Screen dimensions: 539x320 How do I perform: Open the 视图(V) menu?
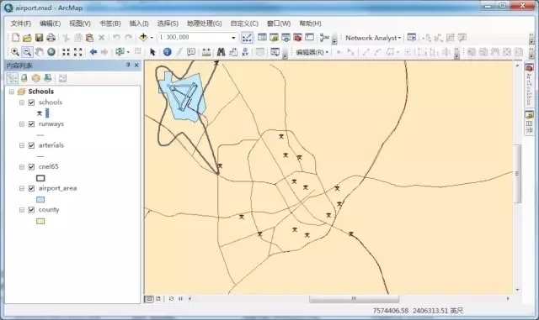point(80,24)
